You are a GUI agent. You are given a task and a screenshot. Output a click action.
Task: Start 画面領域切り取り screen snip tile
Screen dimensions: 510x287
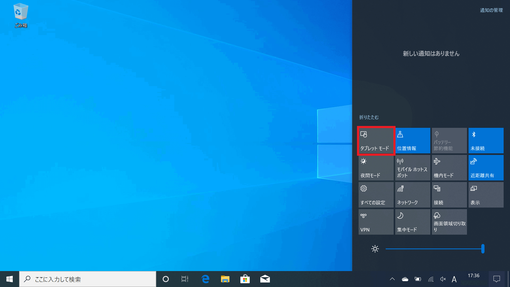tap(449, 222)
